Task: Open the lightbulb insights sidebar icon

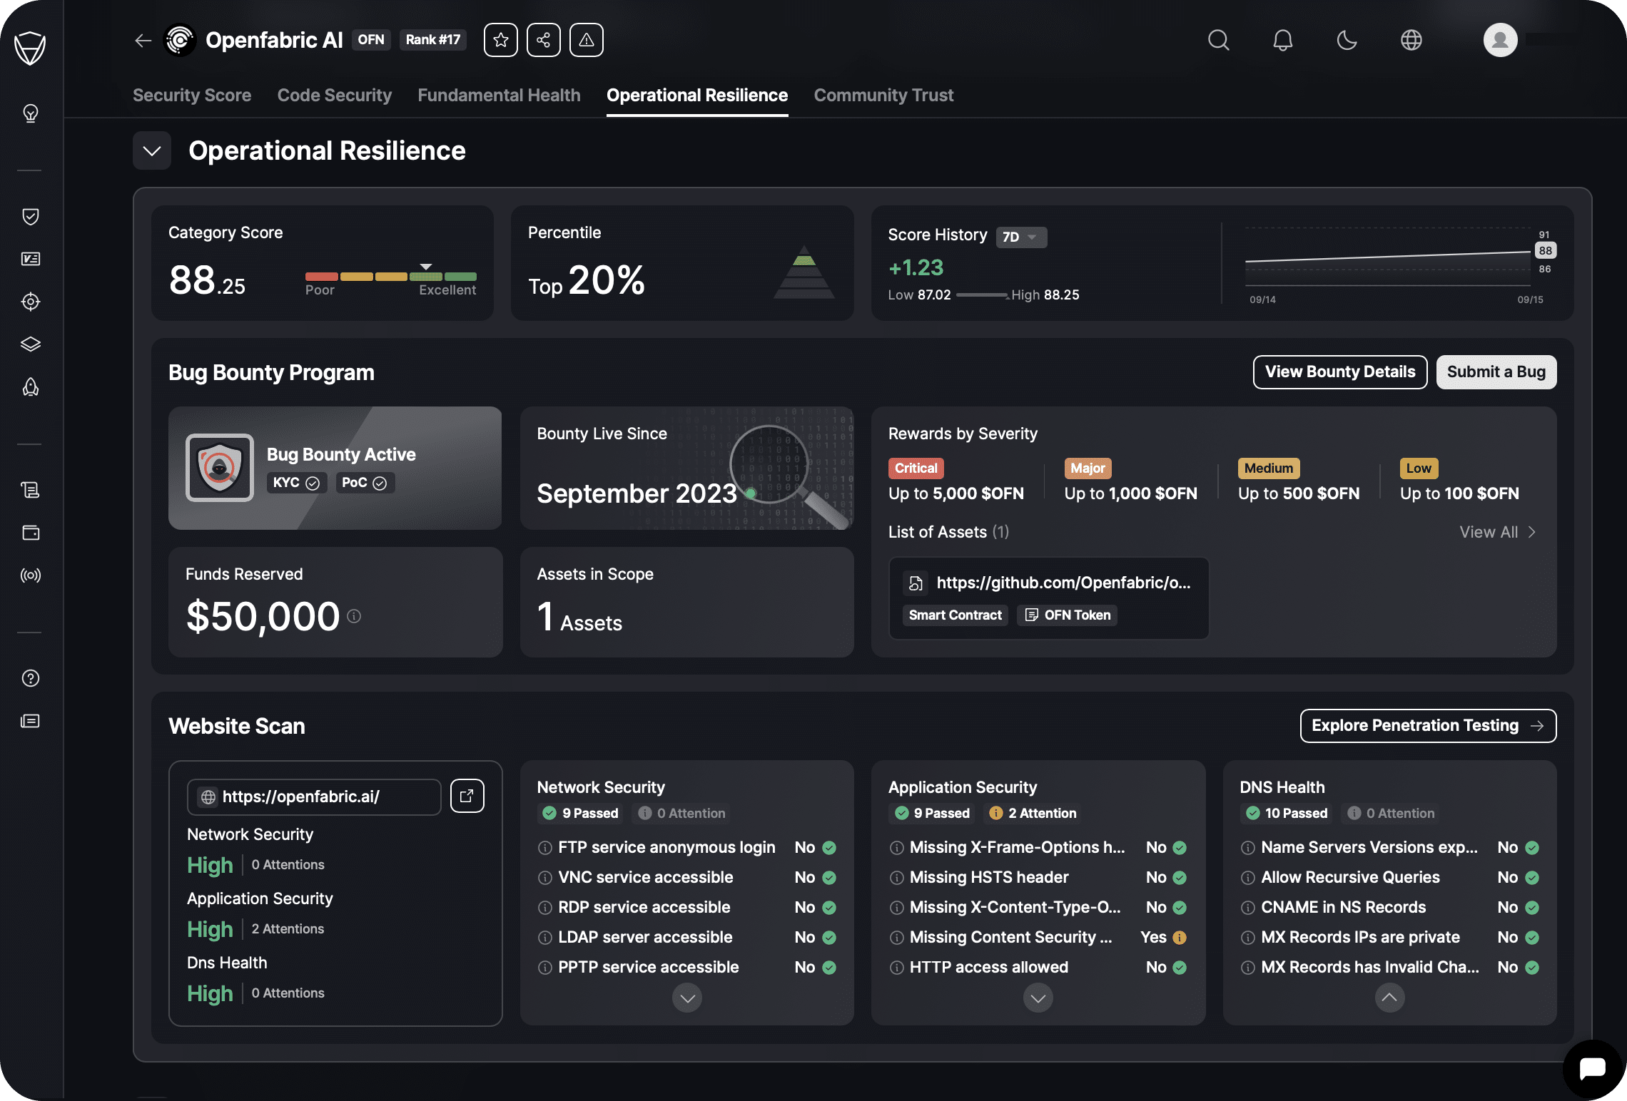Action: tap(31, 113)
